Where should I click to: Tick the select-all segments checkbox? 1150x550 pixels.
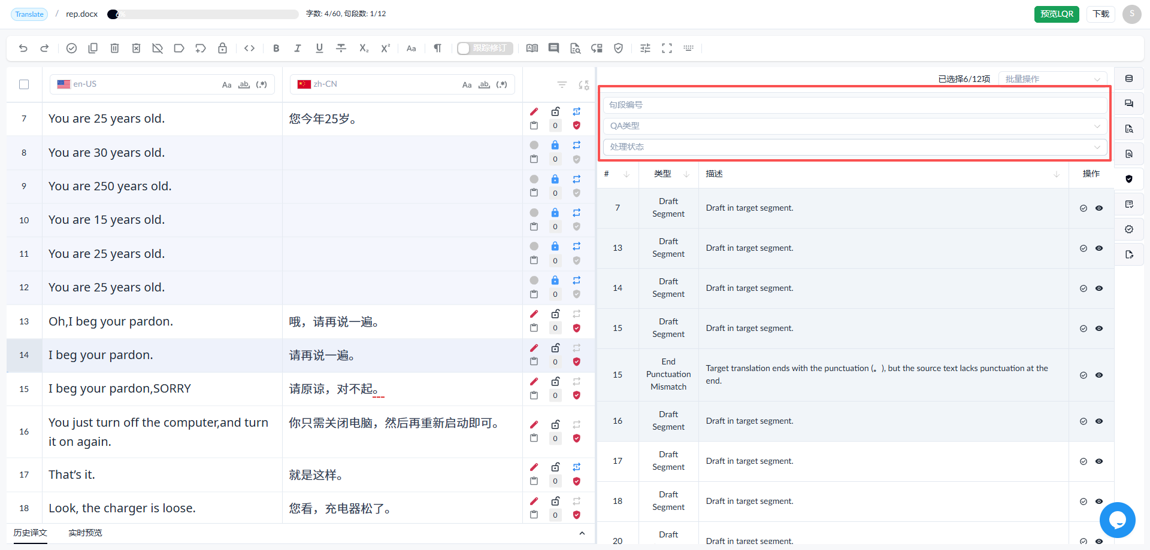click(24, 84)
